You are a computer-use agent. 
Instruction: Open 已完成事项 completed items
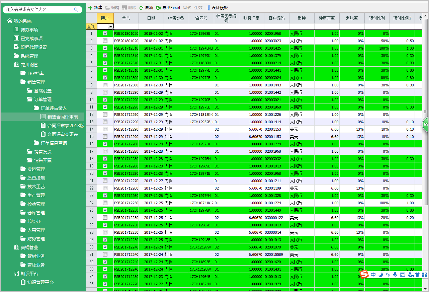click(28, 39)
